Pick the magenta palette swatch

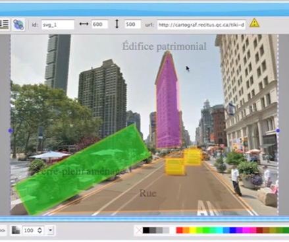tap(246, 230)
